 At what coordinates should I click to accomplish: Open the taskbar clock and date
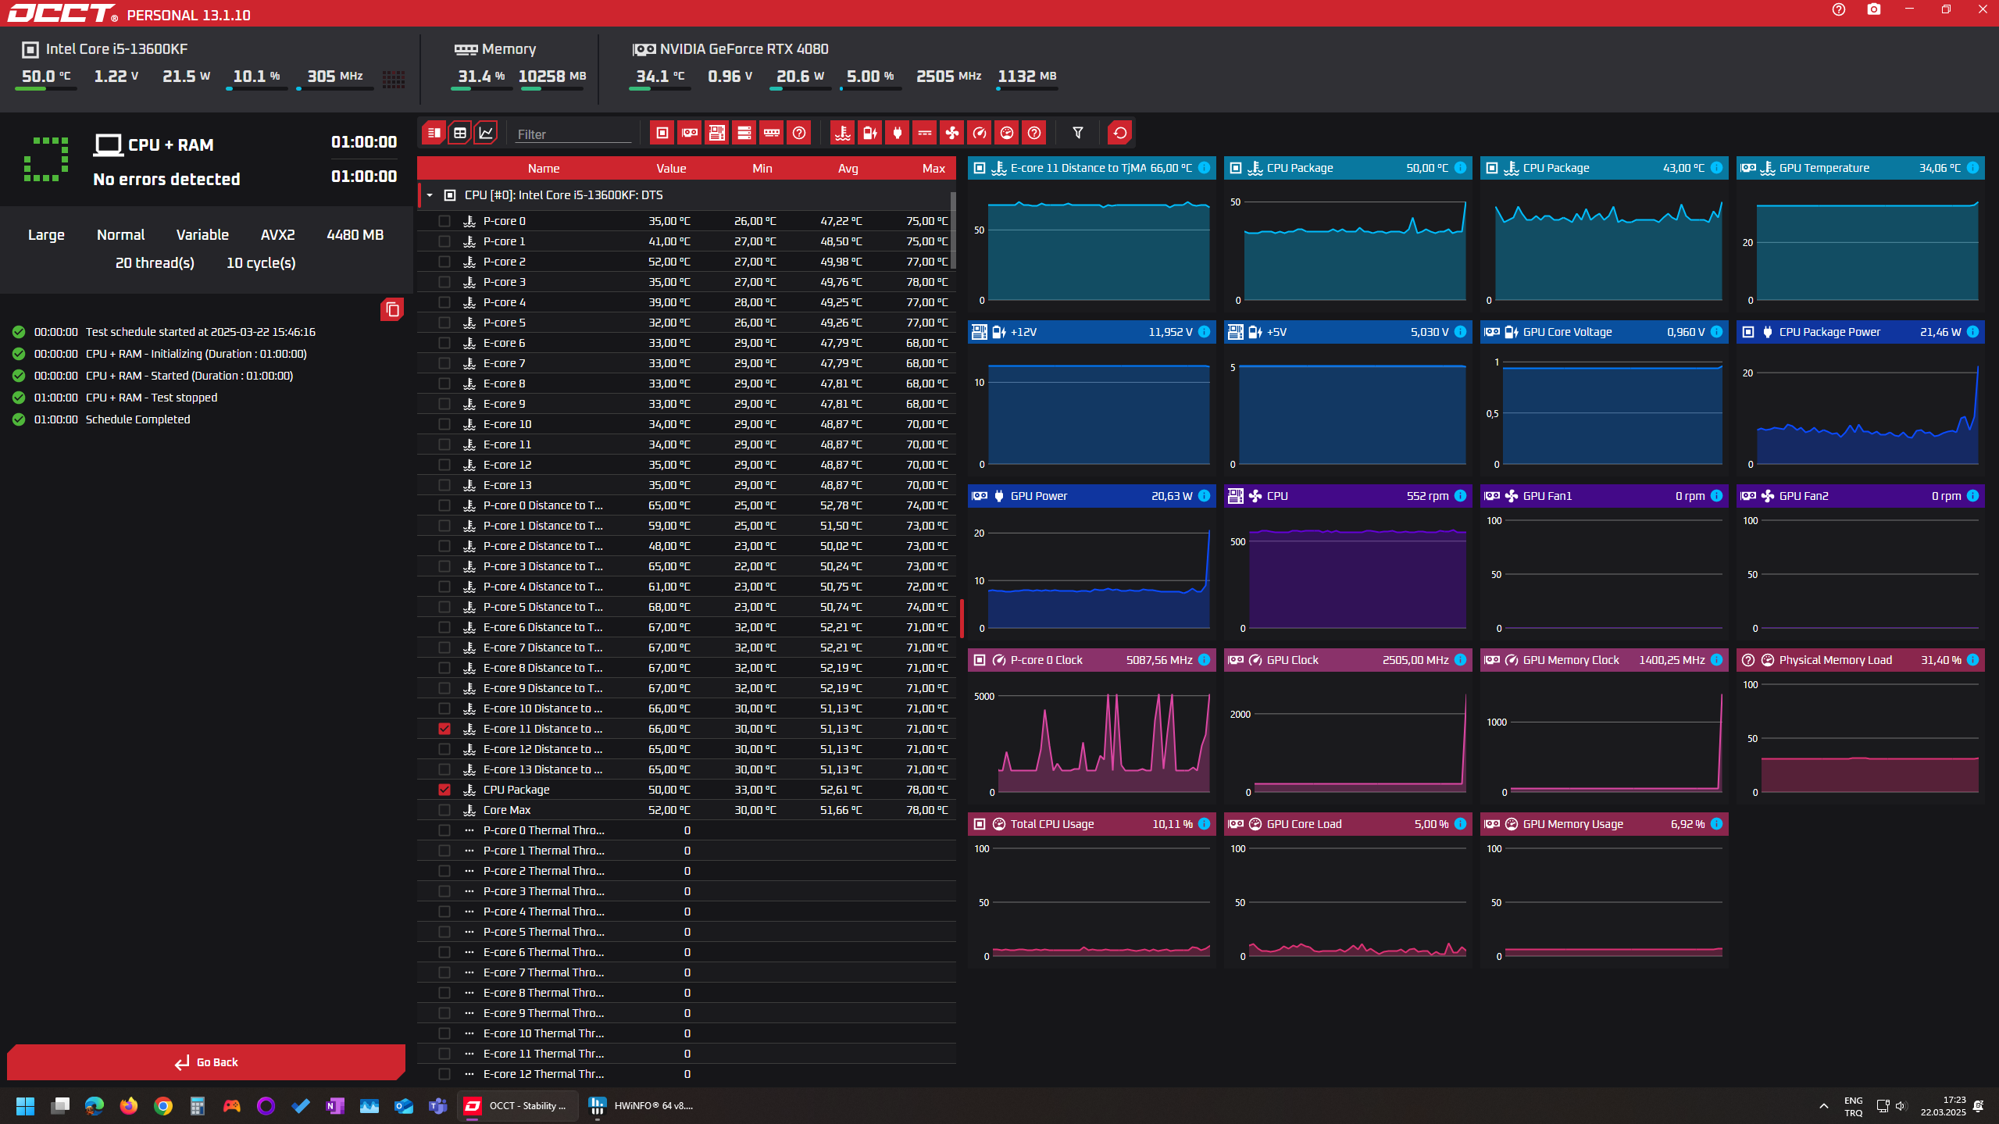1944,1106
